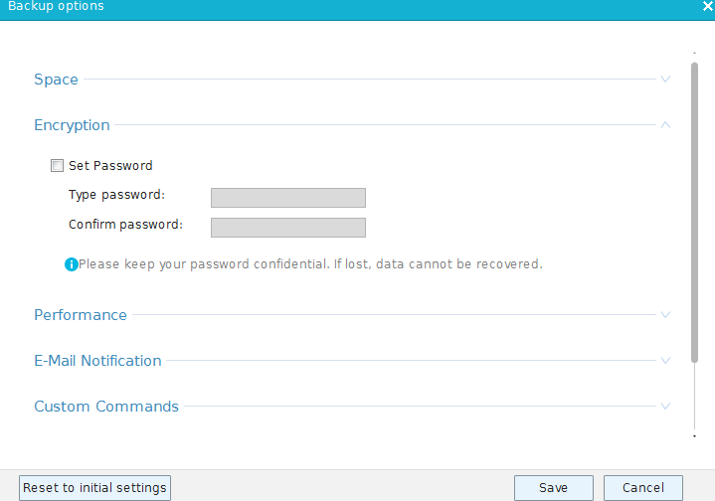Click Reset to initial settings
Viewport: 715px width, 501px height.
point(94,488)
